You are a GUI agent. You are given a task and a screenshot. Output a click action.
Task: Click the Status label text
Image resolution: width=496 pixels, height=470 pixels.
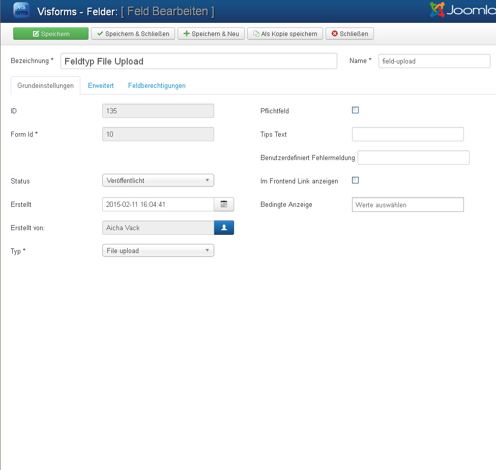[20, 181]
